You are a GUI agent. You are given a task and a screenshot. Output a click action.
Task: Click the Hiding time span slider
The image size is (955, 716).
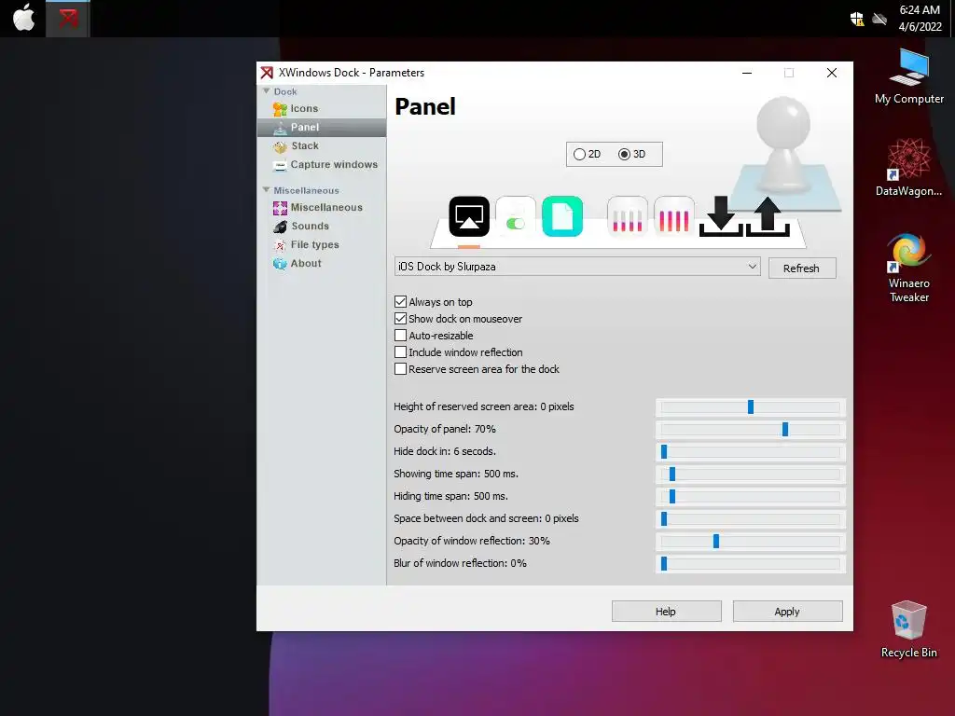(x=751, y=497)
